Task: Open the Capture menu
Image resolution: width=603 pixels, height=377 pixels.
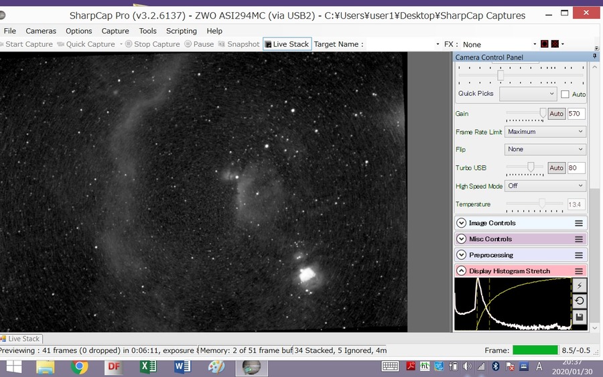Action: point(115,31)
